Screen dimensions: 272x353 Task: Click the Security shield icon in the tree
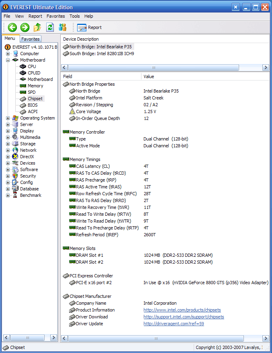(x=15, y=176)
